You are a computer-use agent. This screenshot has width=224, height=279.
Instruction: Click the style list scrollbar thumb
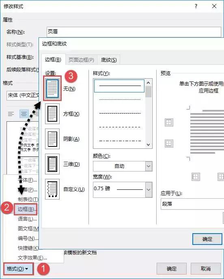(x=149, y=92)
